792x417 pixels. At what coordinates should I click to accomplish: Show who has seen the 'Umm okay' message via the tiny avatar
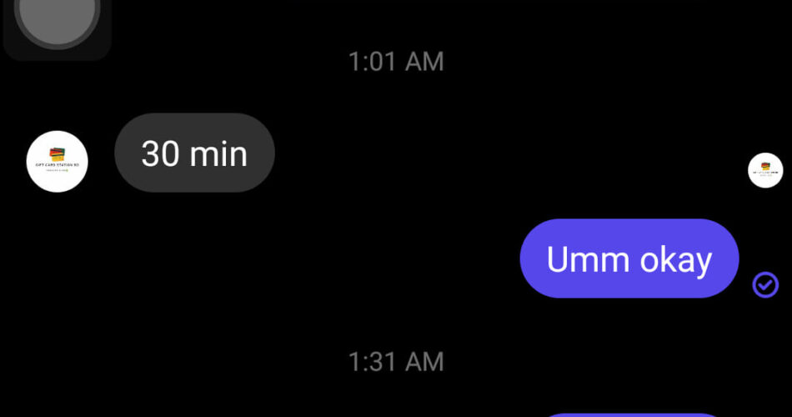765,170
